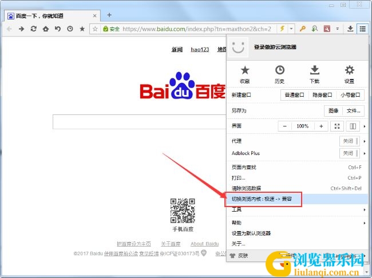This screenshot has width=372, height=278.
Task: Open 设置 settings gear in the menu
Action: pos(349,74)
